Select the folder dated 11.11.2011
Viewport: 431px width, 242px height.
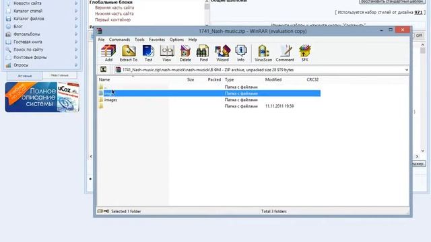click(x=209, y=106)
